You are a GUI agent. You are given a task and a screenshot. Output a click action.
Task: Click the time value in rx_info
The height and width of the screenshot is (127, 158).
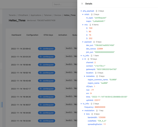[x=109, y=97]
